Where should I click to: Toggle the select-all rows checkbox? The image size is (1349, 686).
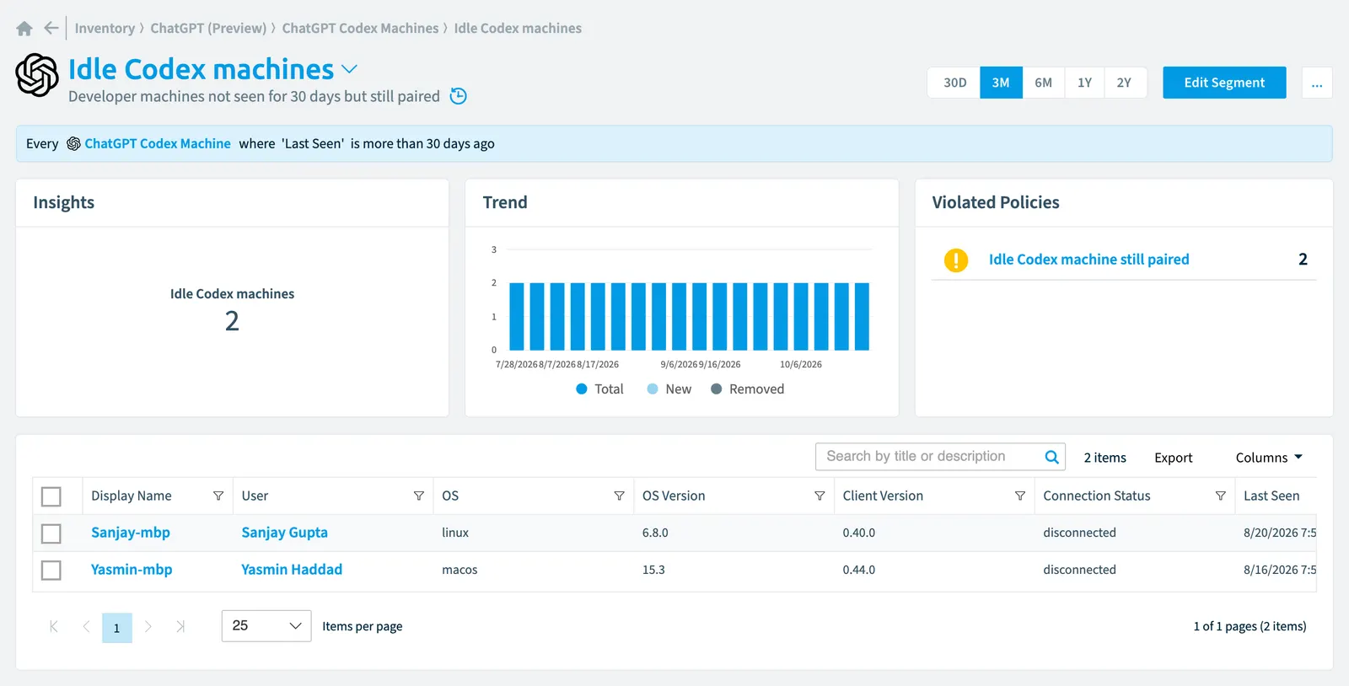(x=51, y=496)
